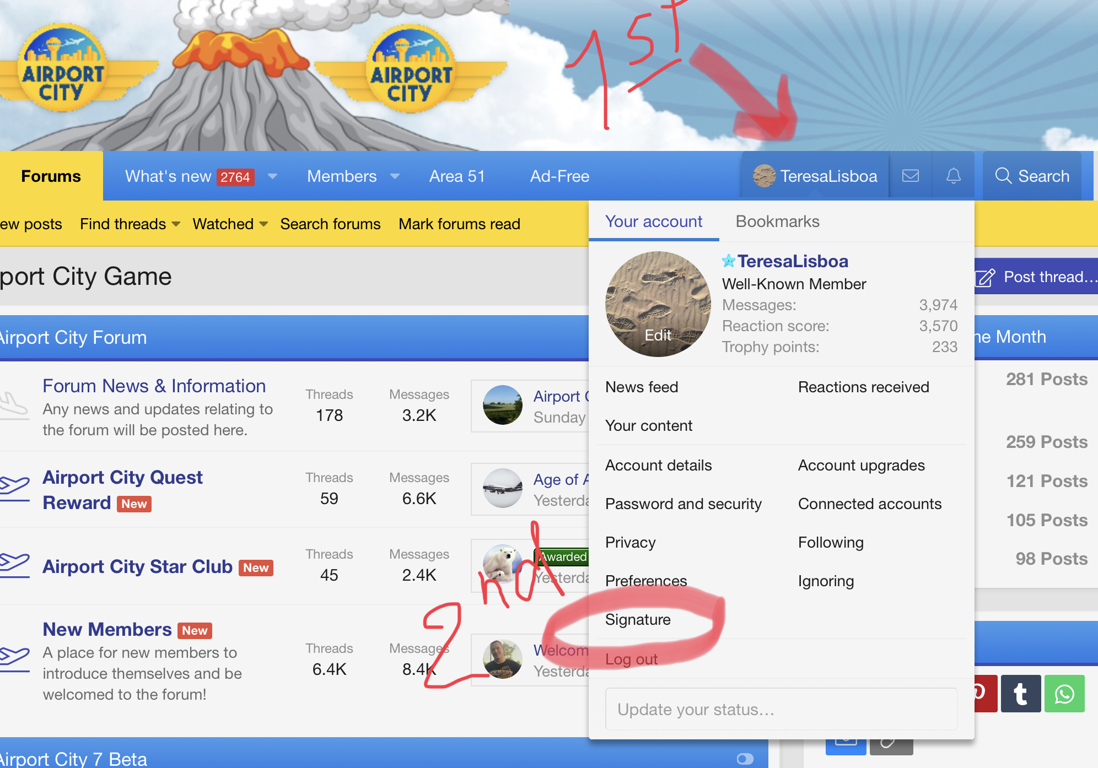This screenshot has width=1098, height=768.
Task: Toggle the Airport City 7 Beta collapse switch
Action: 745,759
